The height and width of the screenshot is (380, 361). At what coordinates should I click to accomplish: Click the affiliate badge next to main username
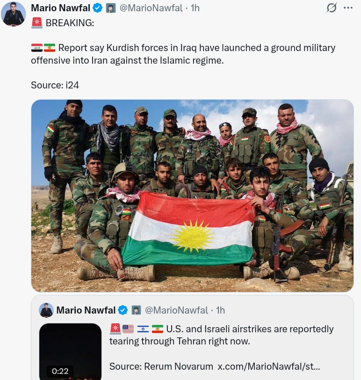[x=111, y=8]
